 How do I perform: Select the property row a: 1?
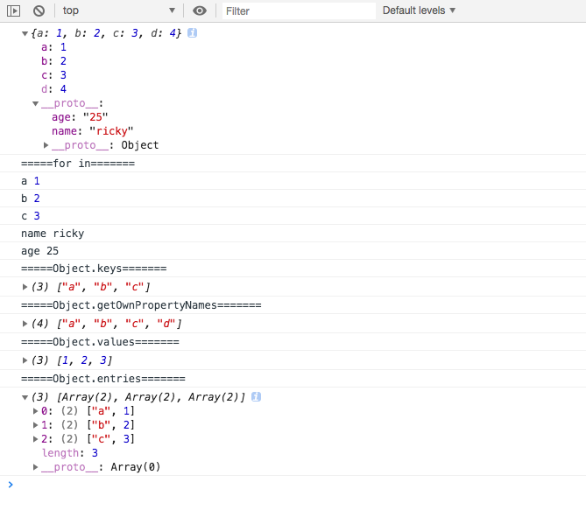(x=53, y=47)
